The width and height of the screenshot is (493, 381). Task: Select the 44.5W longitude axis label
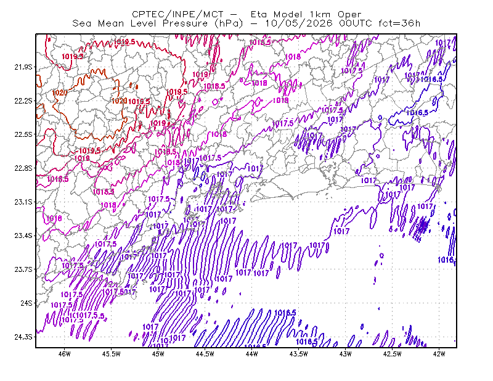pos(205,354)
